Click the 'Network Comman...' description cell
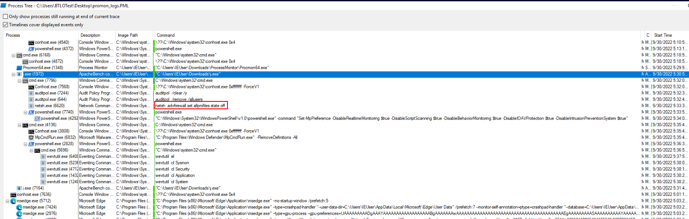This screenshot has width=689, height=219. point(96,106)
